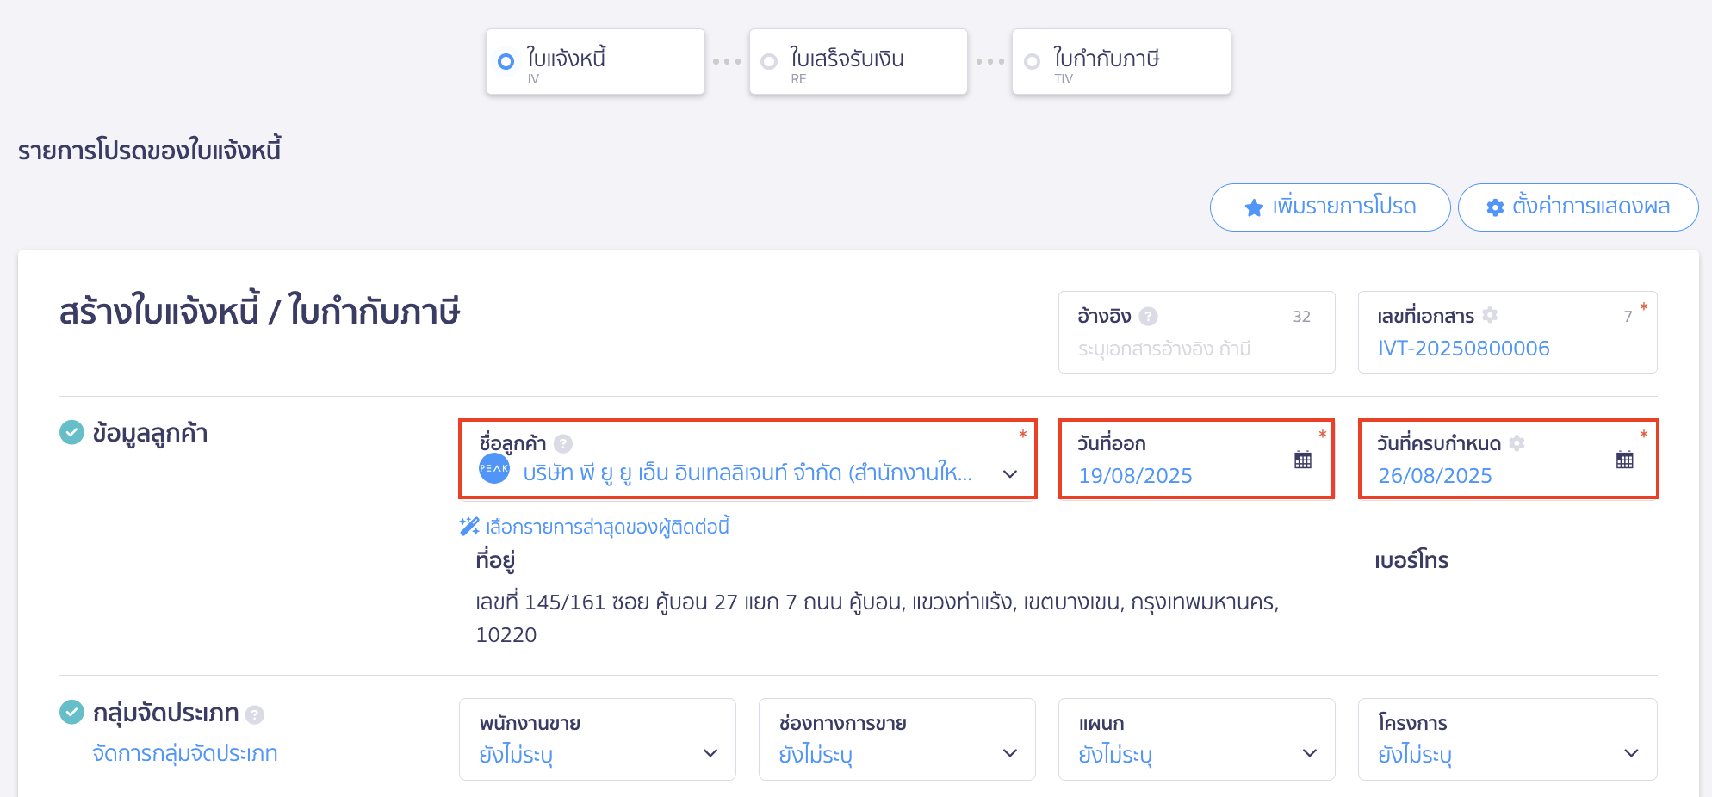Open the จัดการกลุ่มจัดประเภท link
This screenshot has height=797, width=1712.
click(x=185, y=753)
